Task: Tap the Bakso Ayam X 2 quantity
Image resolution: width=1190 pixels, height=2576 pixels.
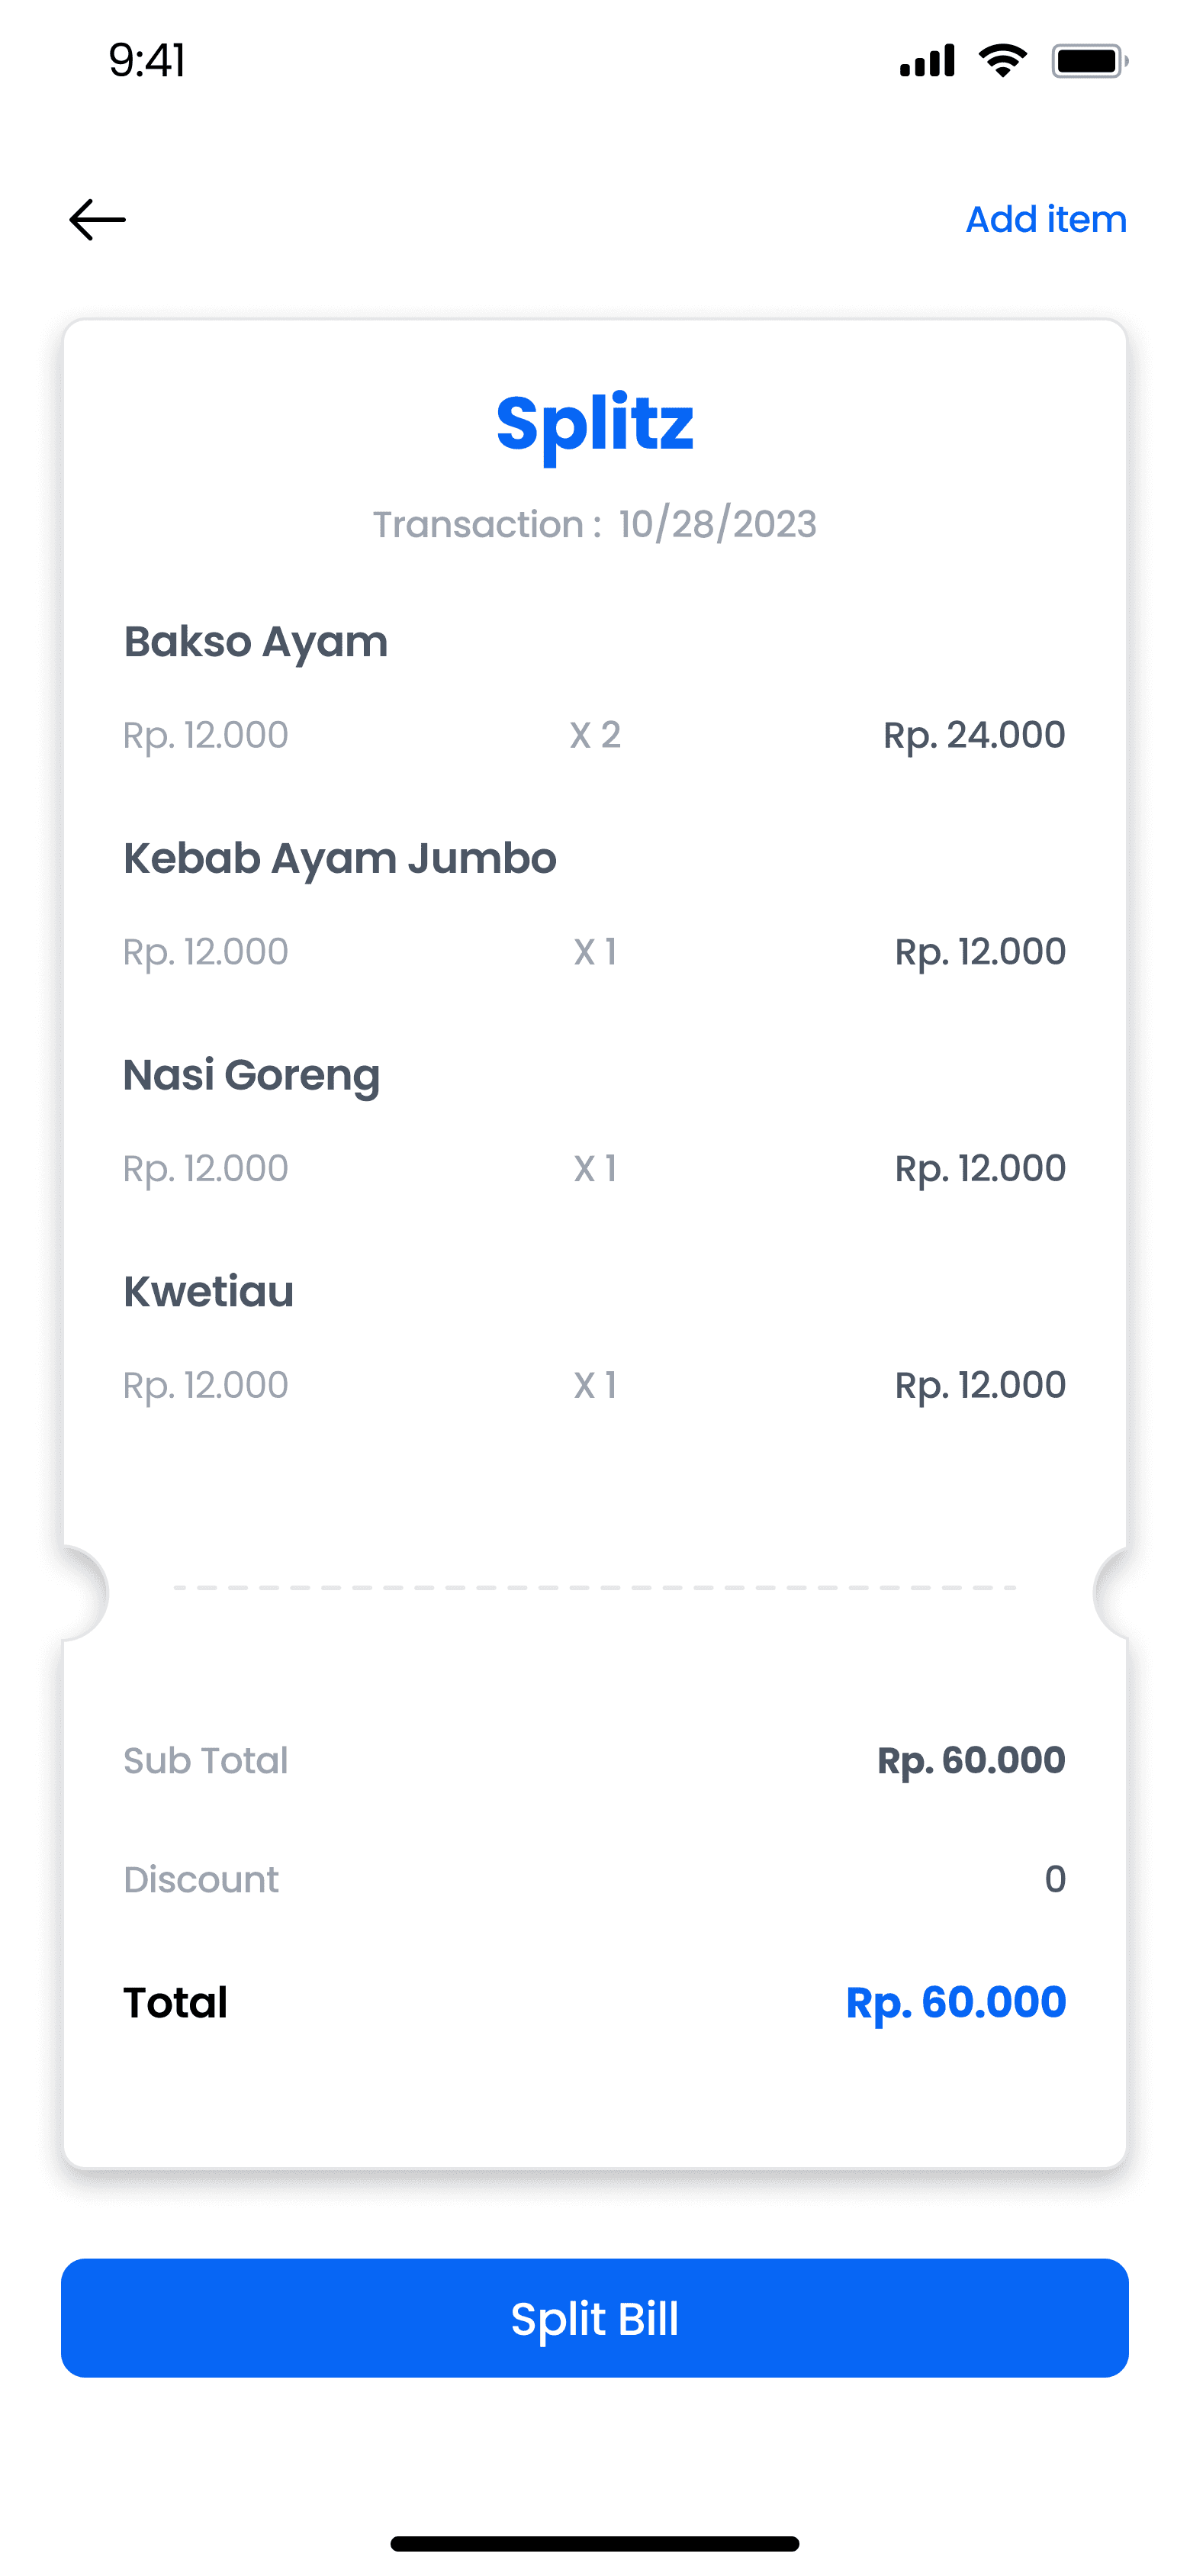Action: (595, 736)
